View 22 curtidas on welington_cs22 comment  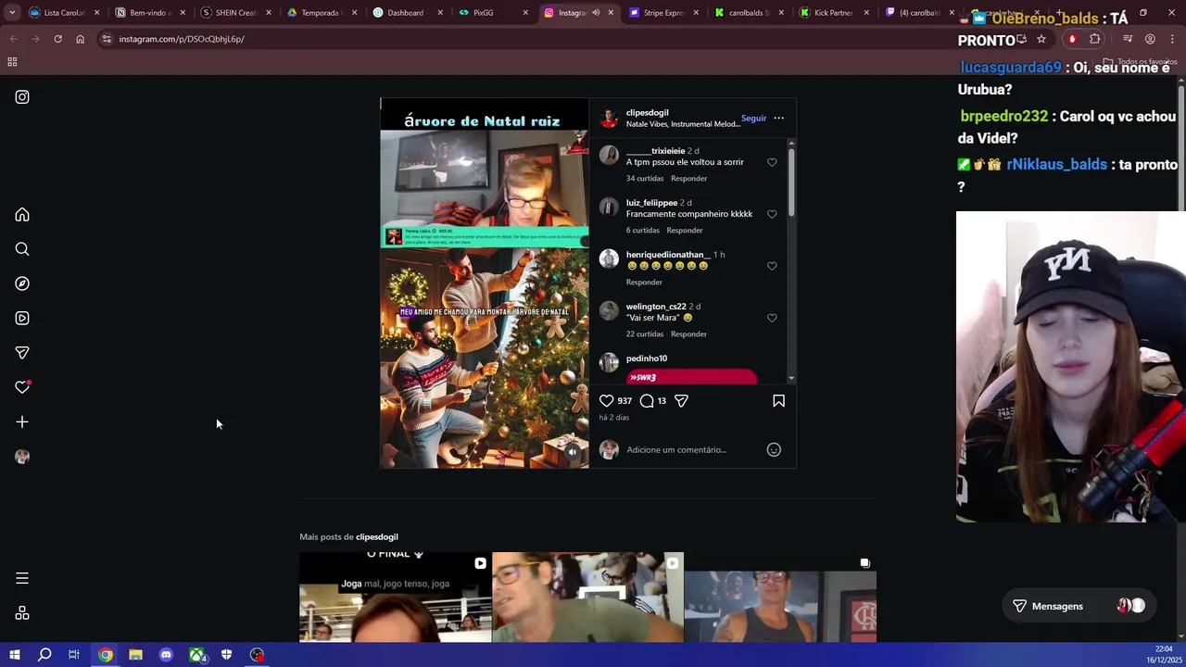pyautogui.click(x=645, y=333)
